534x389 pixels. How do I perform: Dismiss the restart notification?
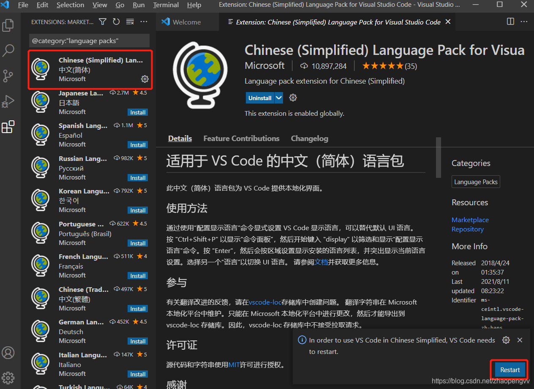tap(520, 340)
